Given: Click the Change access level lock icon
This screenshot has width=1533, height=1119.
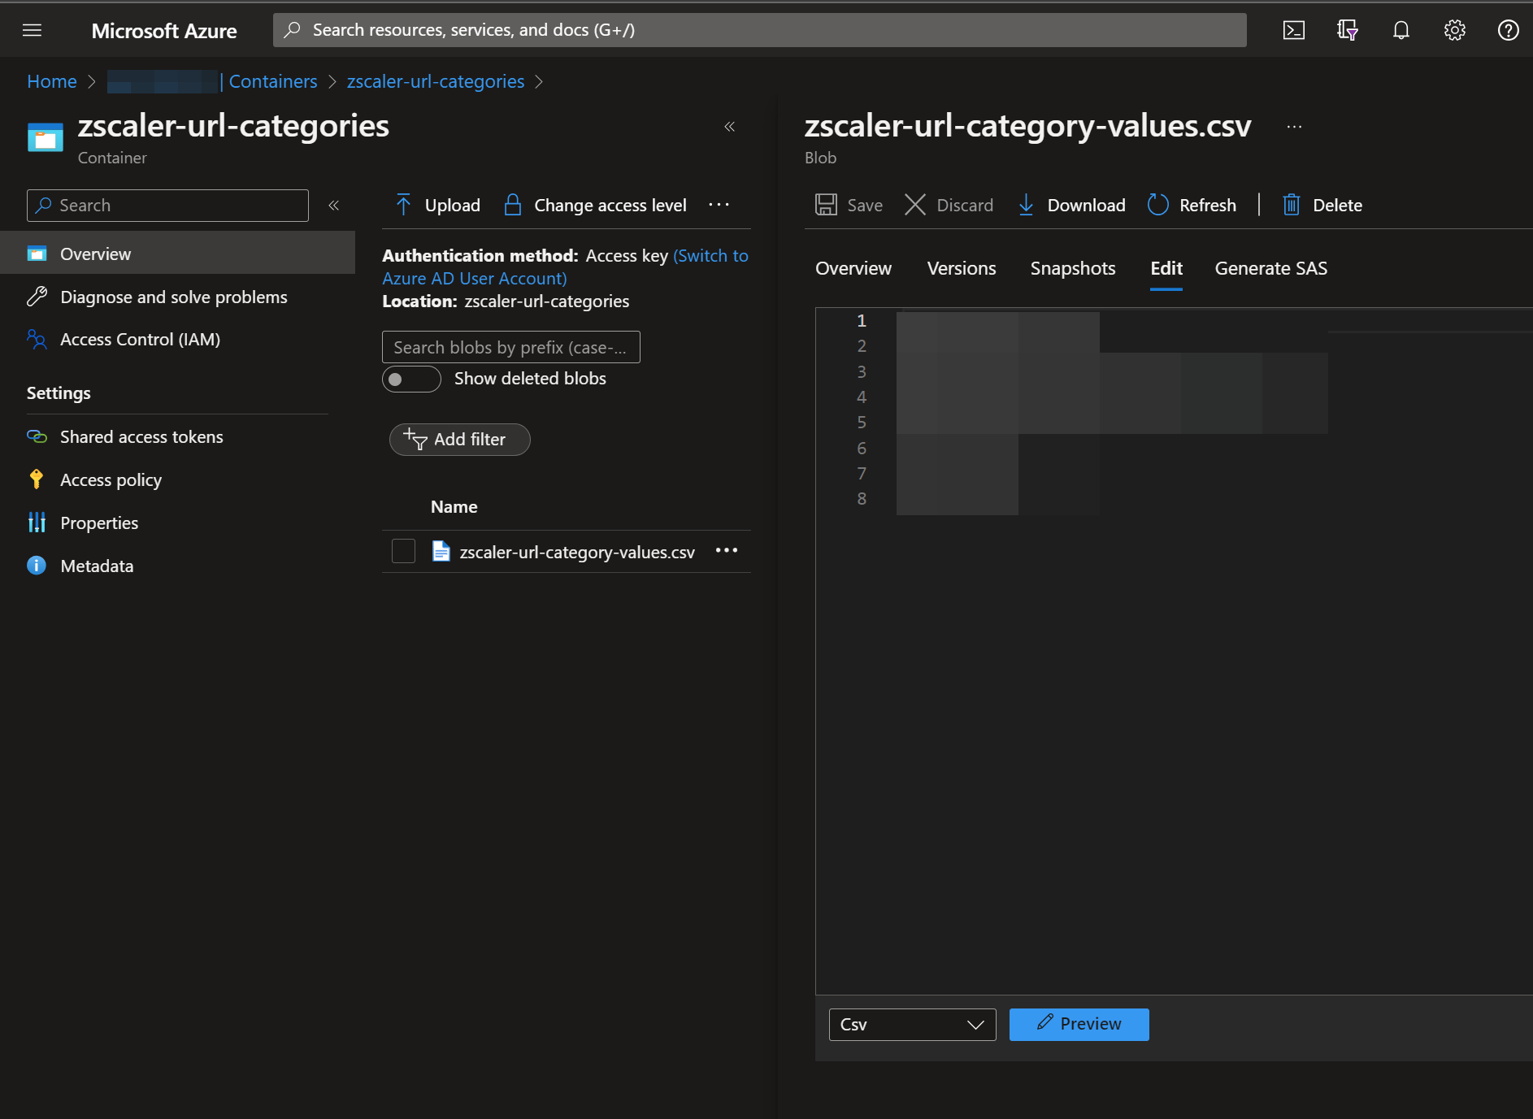Looking at the screenshot, I should click(x=512, y=205).
